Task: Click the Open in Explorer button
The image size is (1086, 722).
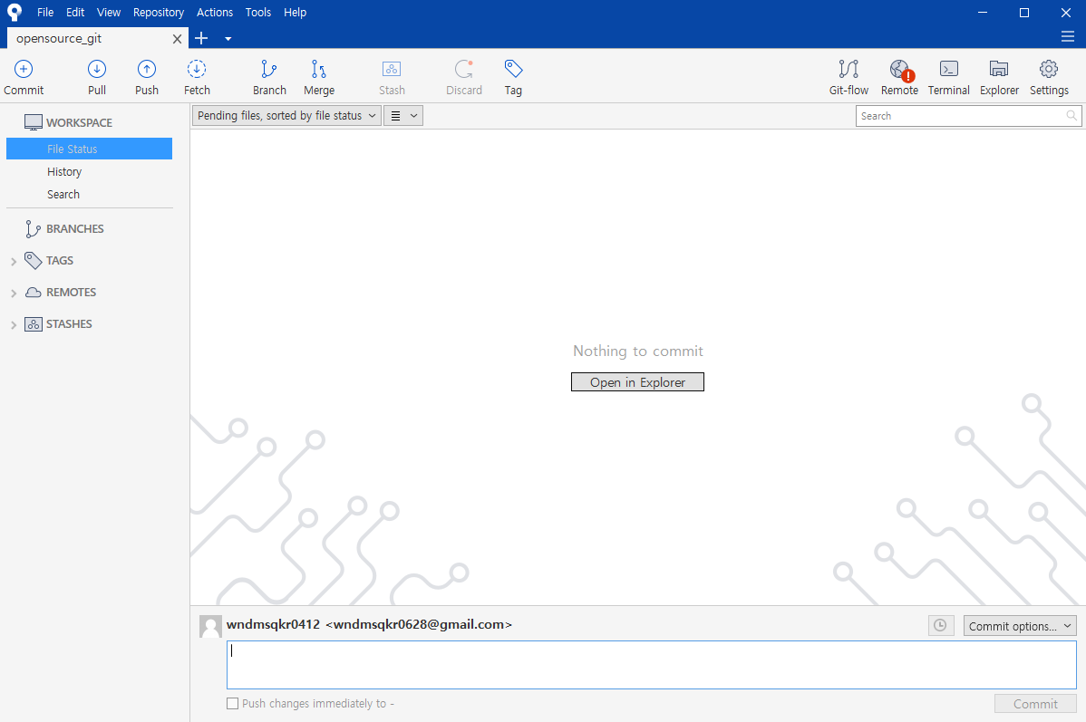Action: click(x=637, y=382)
